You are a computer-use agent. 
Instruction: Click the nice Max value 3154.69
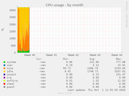pos(120,68)
